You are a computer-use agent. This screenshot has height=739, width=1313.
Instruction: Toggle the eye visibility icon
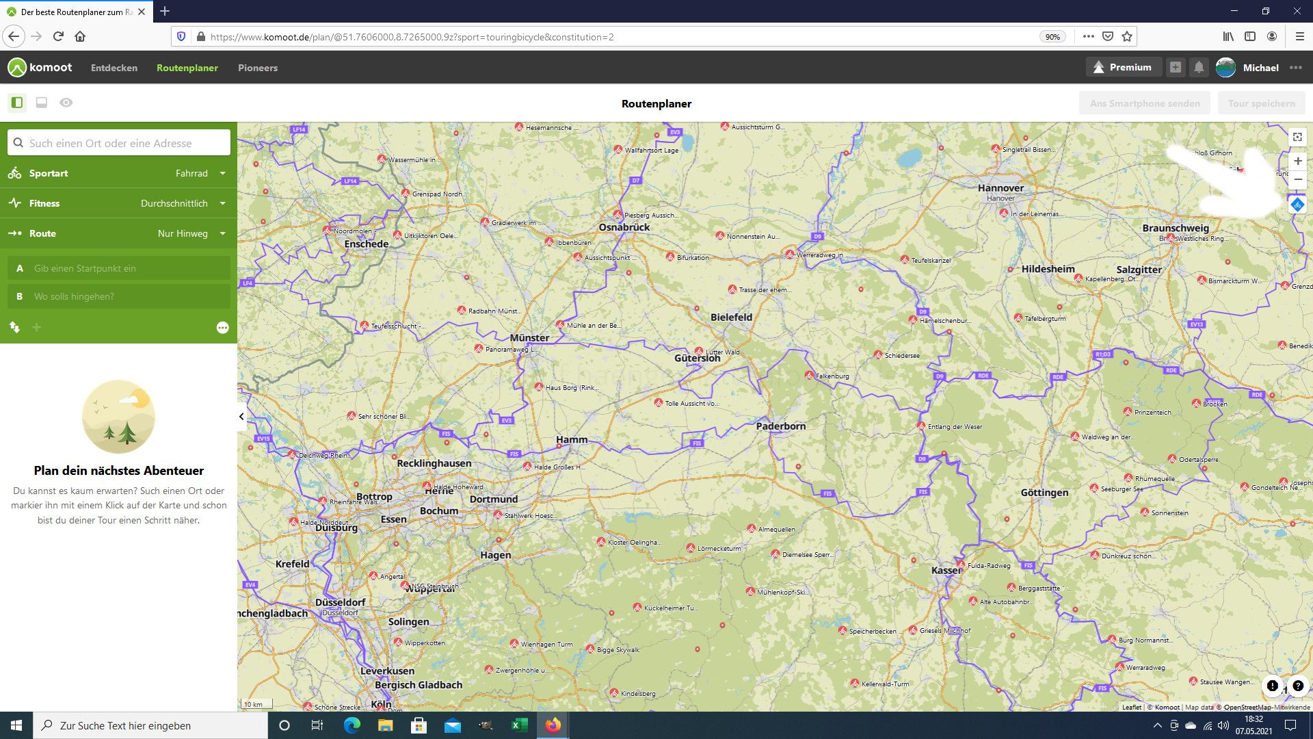66,103
